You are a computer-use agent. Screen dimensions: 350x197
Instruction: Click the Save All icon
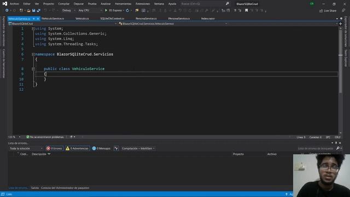click(39, 10)
